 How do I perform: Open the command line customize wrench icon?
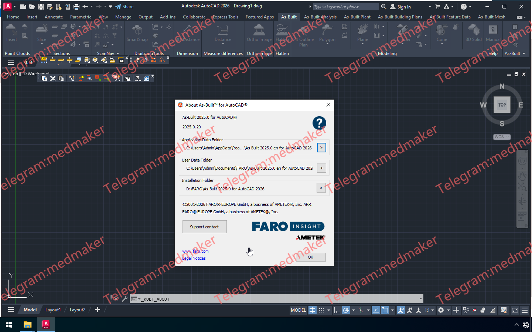click(125, 299)
